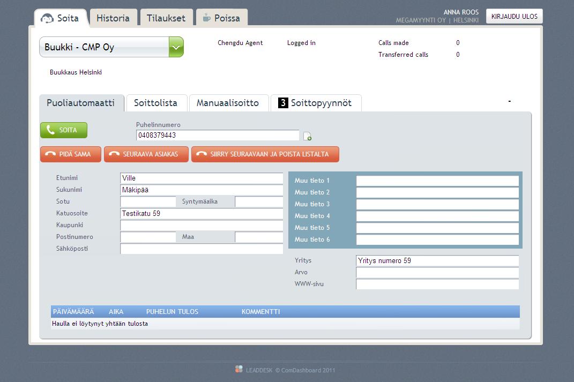Click the 'LEADDESK © ComDashboard 2011' footer text
This screenshot has height=382, width=574.
(290, 370)
